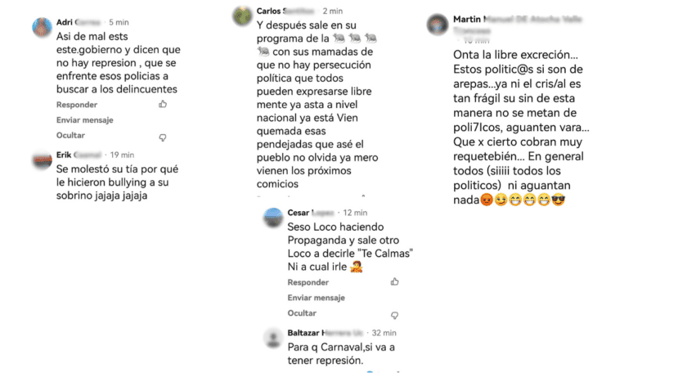The height and width of the screenshot is (387, 687).
Task: Open Erik's profile avatar
Action: pyautogui.click(x=43, y=160)
